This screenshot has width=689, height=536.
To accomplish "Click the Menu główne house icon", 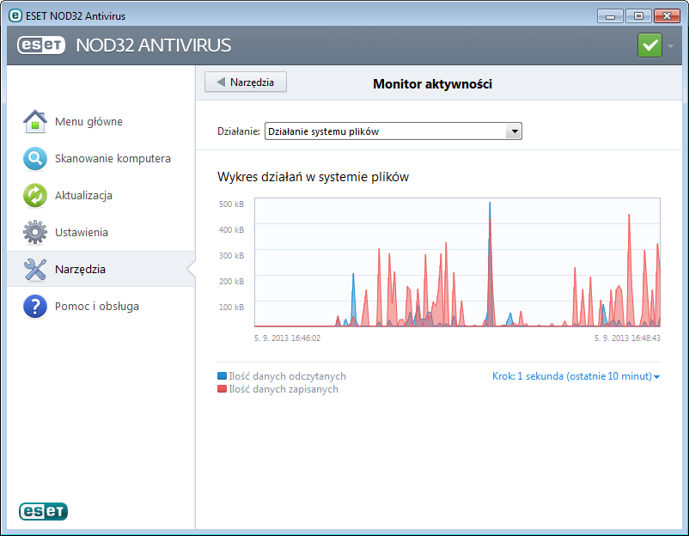I will [35, 122].
